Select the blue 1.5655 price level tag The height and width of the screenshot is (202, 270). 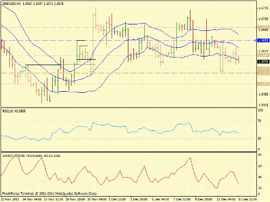263,41
